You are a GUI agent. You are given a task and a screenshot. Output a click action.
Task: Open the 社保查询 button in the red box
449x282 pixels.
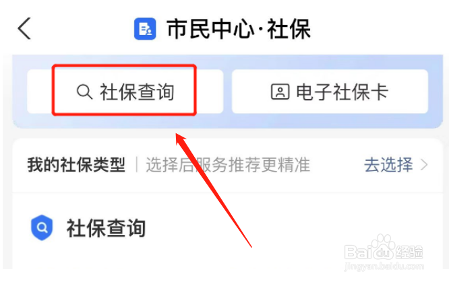click(125, 92)
